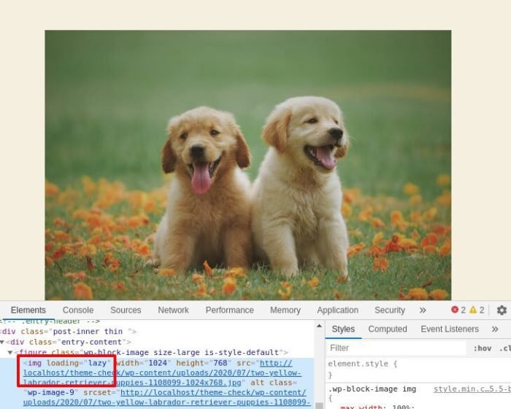Open the Network tab

point(174,310)
